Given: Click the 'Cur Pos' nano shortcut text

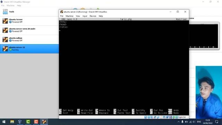Looking at the screenshot, I should (158, 110).
